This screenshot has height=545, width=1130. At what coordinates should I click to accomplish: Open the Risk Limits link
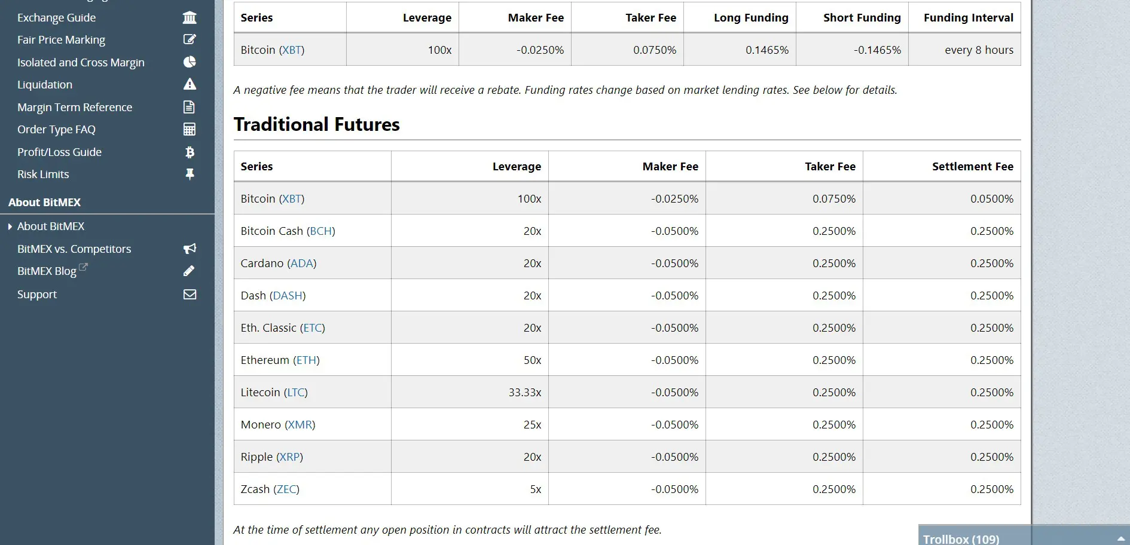point(43,174)
